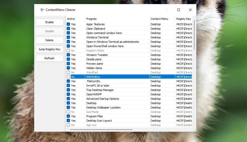Click the Delete button
Image resolution: width=247 pixels, height=142 pixels.
pyautogui.click(x=49, y=40)
